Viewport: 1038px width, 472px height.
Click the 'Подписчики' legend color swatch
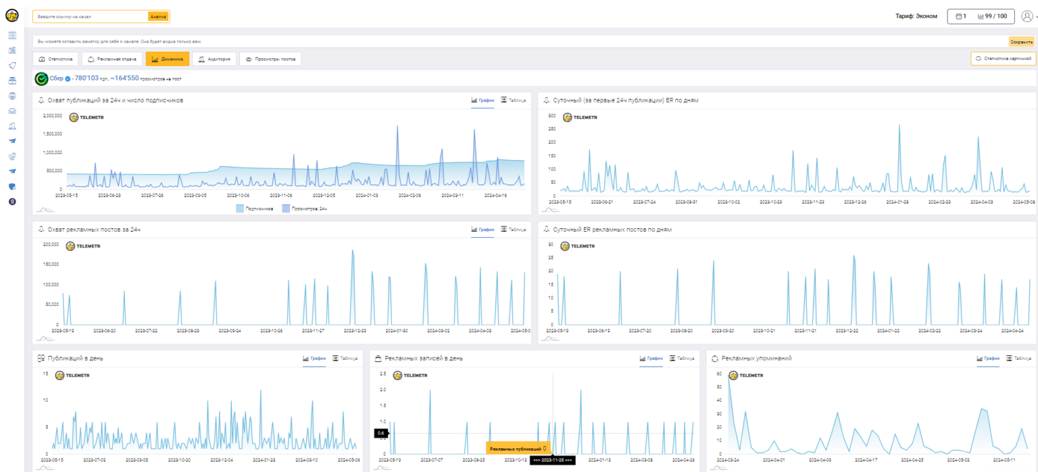[x=241, y=209]
